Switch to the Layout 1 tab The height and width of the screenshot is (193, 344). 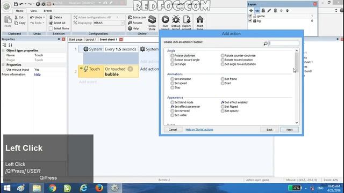pyautogui.click(x=91, y=39)
